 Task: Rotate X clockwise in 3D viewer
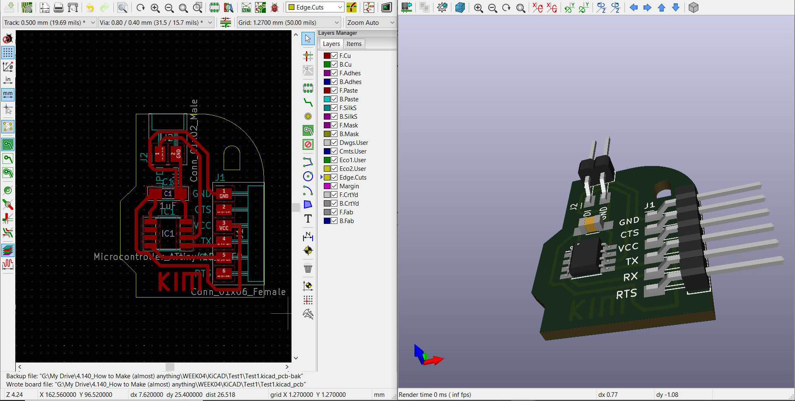537,7
